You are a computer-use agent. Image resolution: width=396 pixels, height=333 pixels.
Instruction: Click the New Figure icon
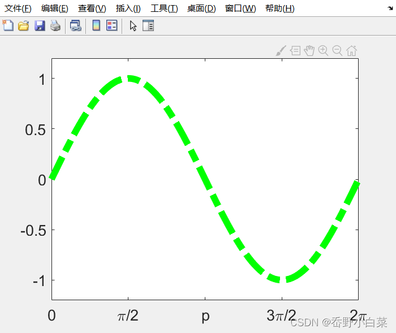[8, 25]
